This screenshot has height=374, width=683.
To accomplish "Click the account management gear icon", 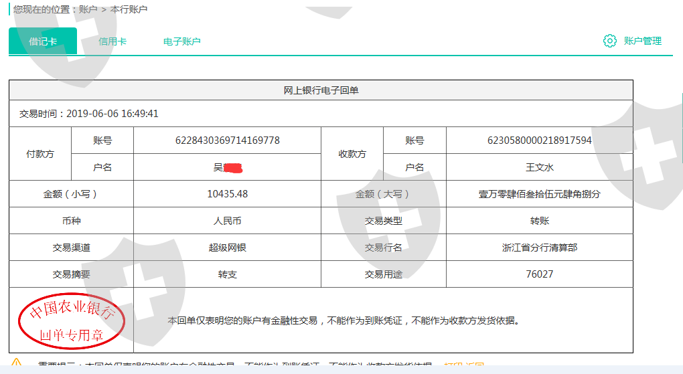I will click(610, 41).
